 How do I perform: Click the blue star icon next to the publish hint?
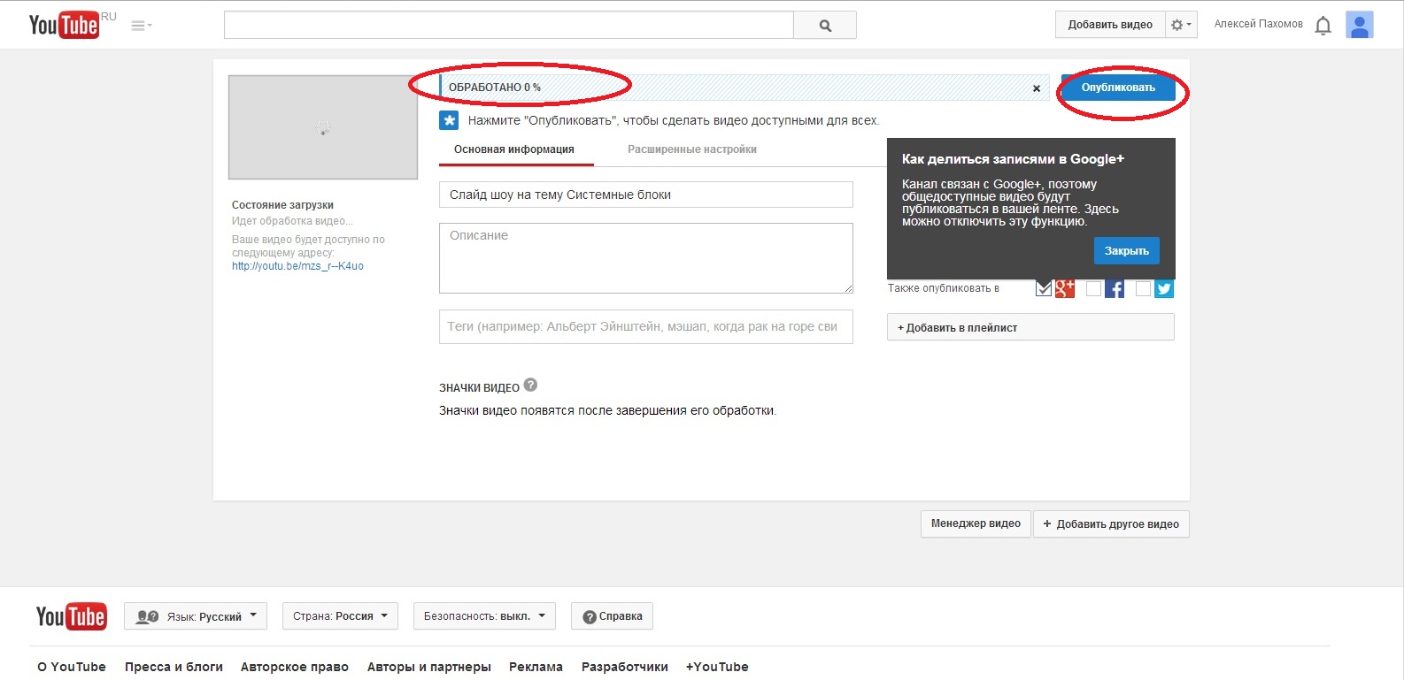(449, 120)
